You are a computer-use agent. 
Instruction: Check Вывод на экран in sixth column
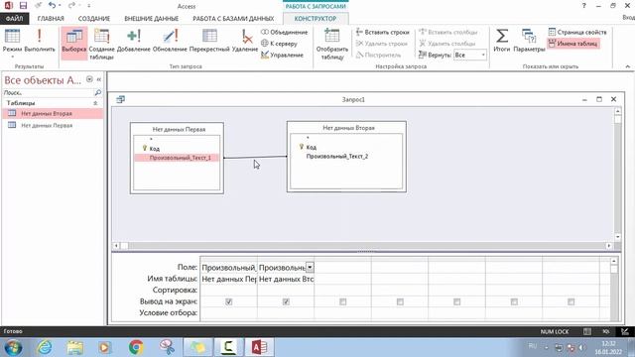[x=514, y=301]
